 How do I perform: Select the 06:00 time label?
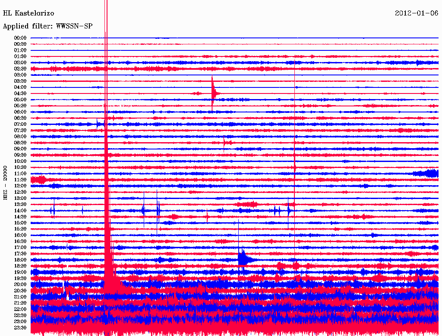pyautogui.click(x=20, y=112)
